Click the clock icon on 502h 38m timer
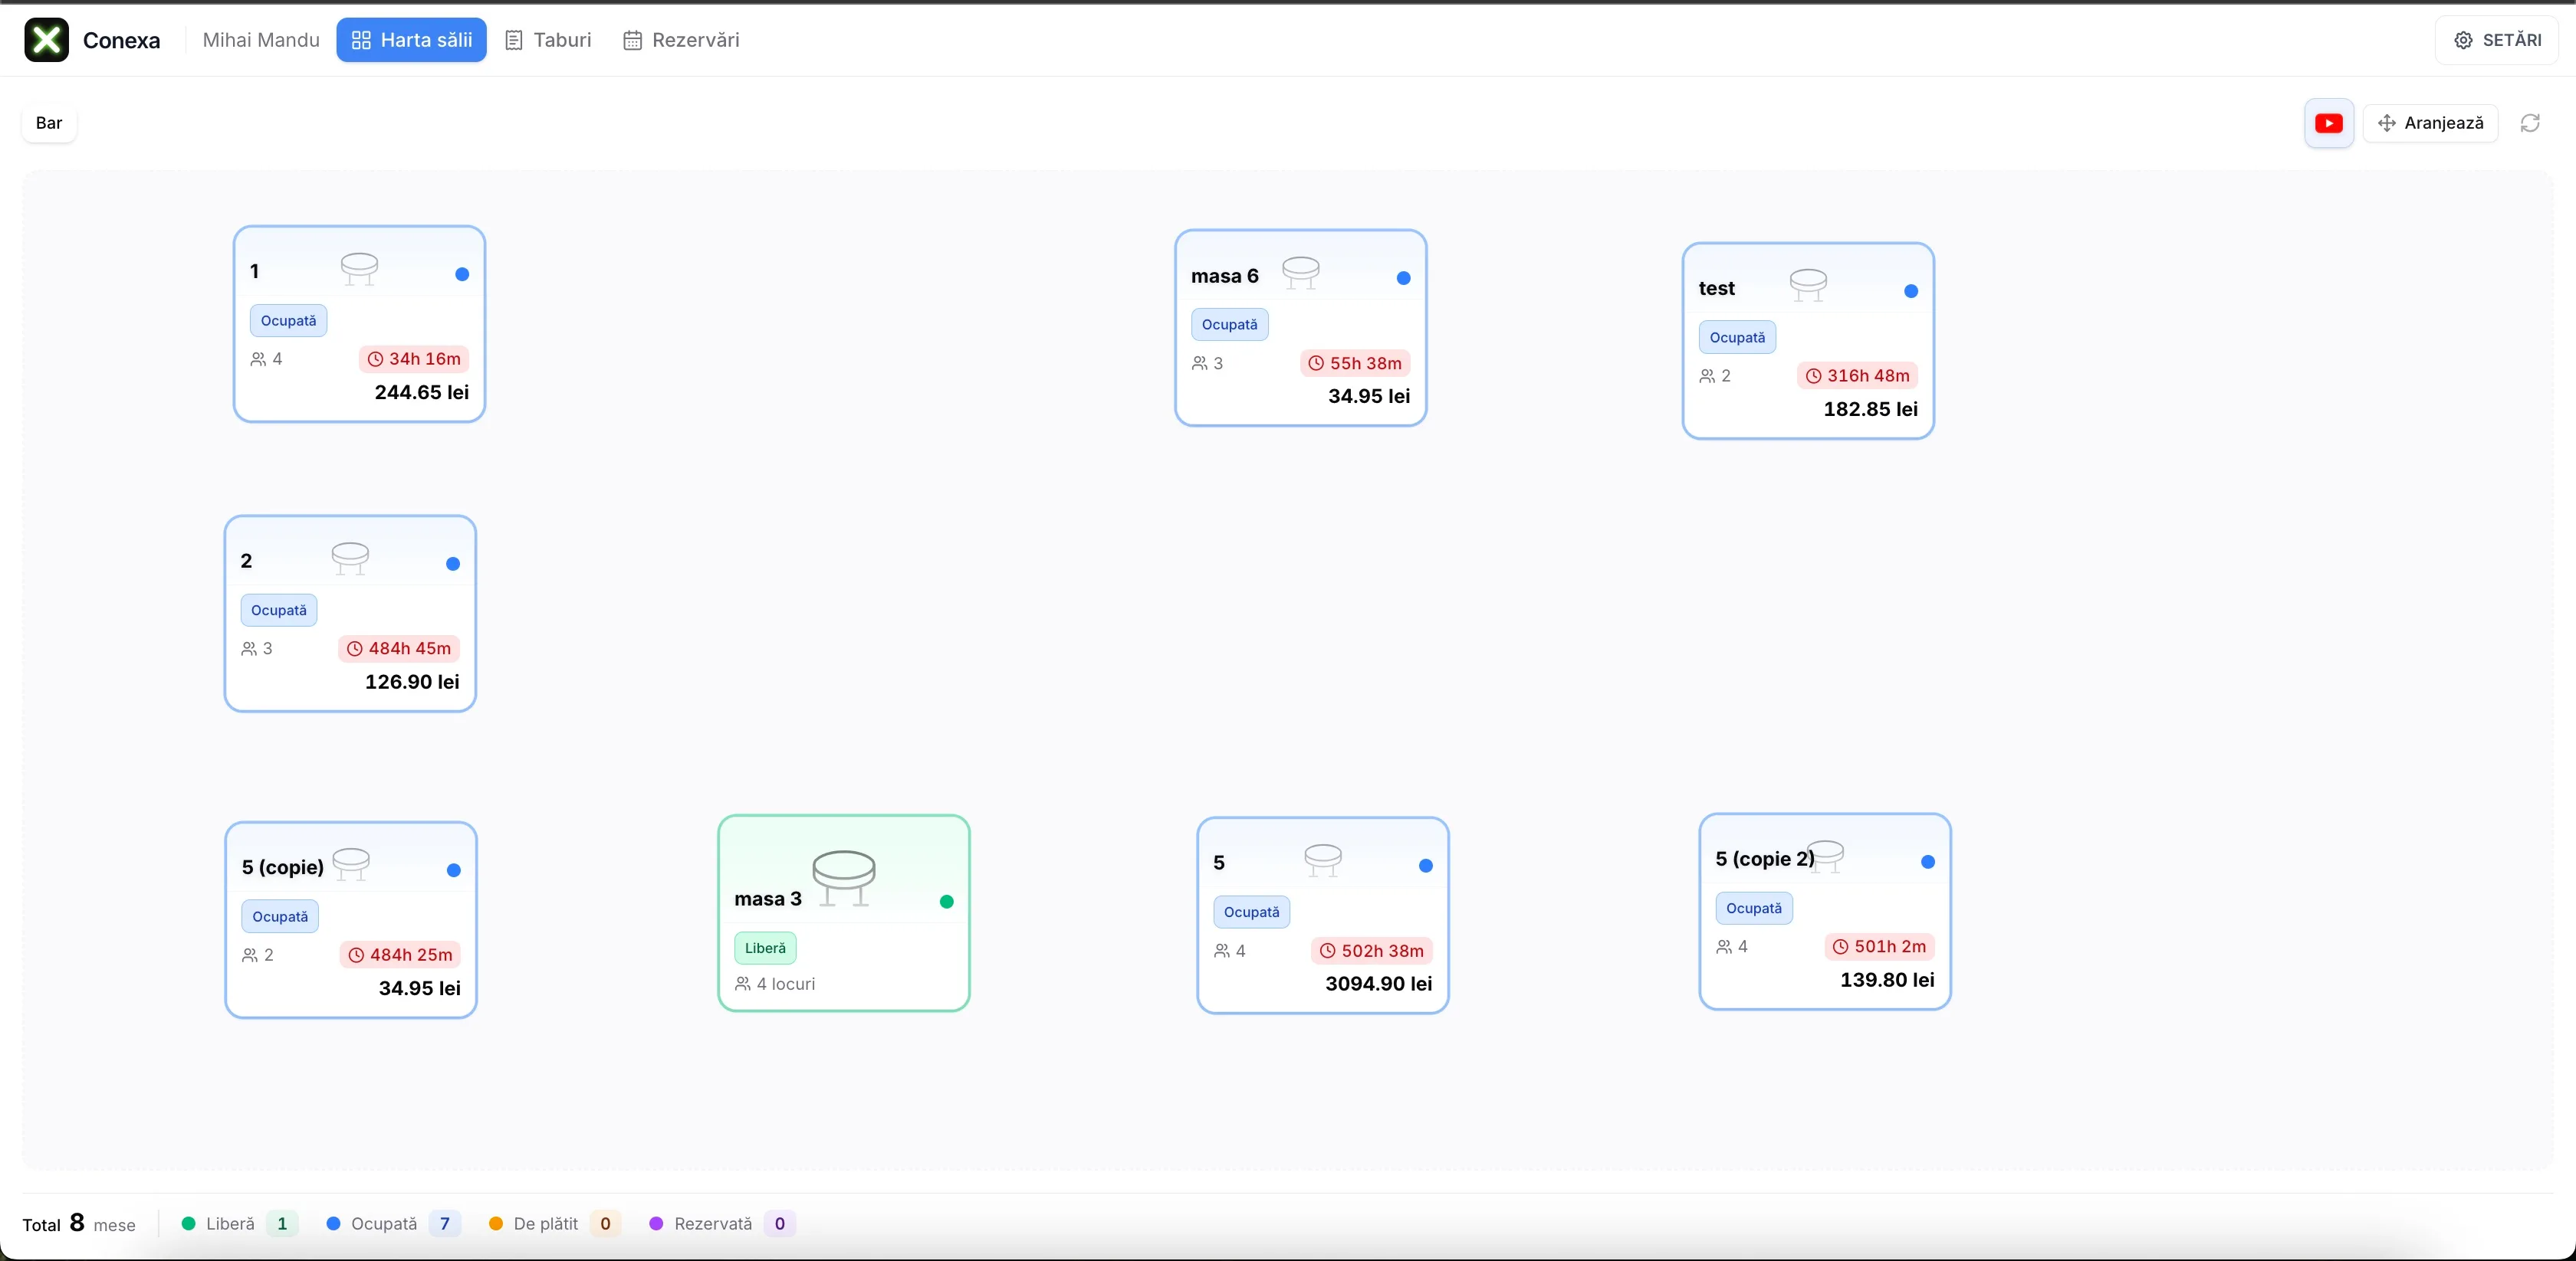 tap(1327, 950)
